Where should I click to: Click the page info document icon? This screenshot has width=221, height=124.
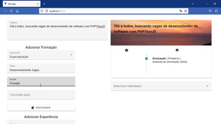[x=47, y=11]
